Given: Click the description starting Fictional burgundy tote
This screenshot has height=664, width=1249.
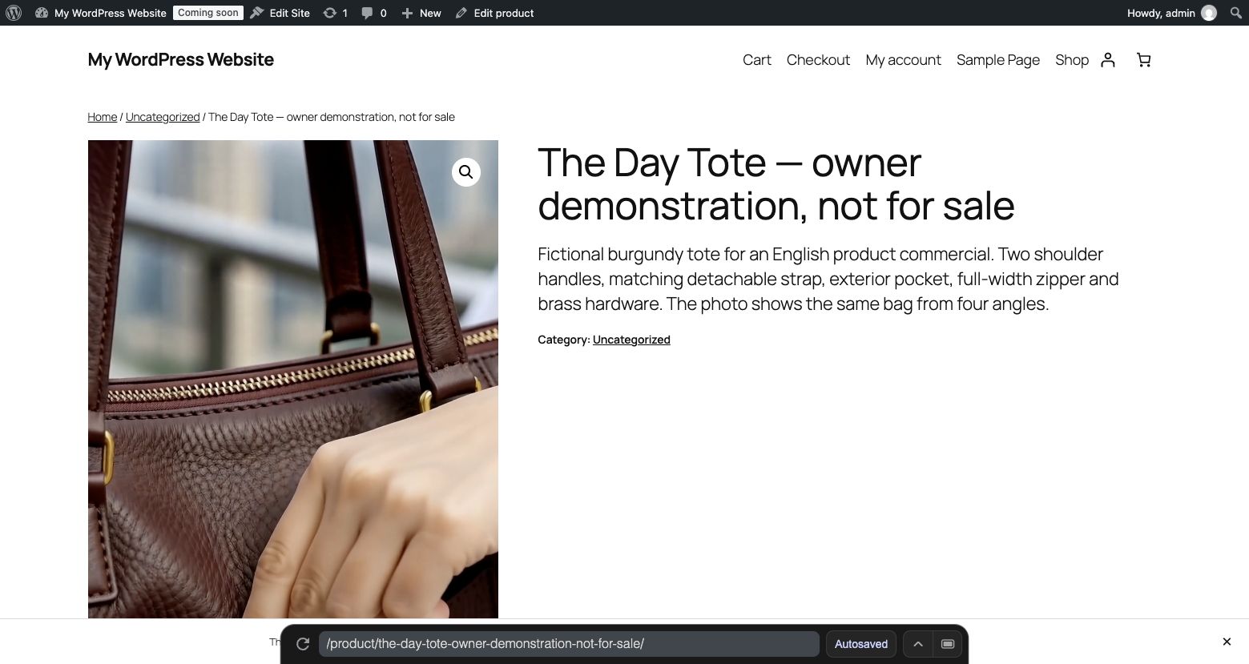Looking at the screenshot, I should coord(828,279).
